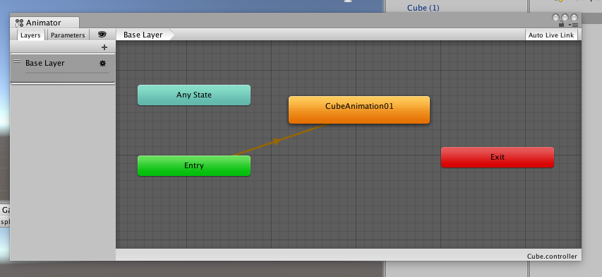Viewport: 602px width, 277px height.
Task: Click the Base Layer weight slider bar
Action: pyautogui.click(x=67, y=73)
